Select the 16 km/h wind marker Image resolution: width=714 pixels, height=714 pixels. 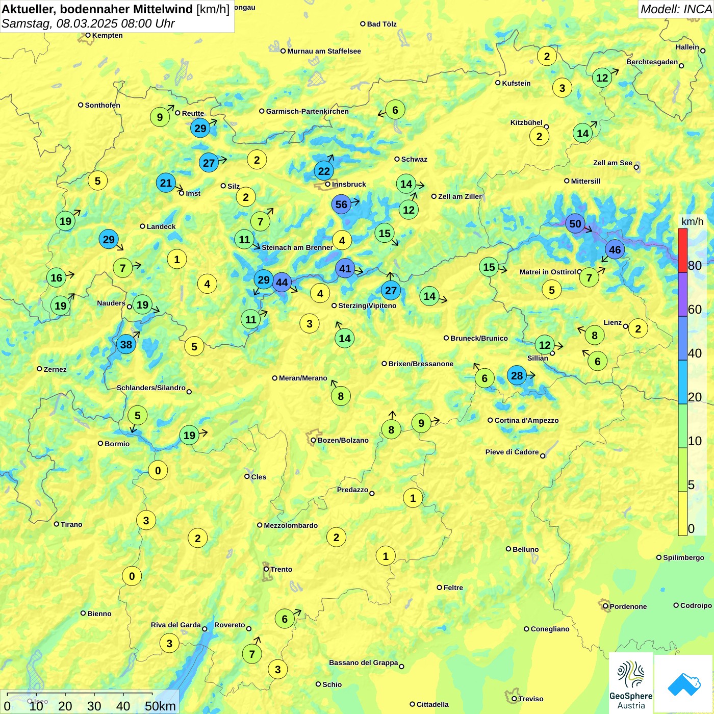57,277
